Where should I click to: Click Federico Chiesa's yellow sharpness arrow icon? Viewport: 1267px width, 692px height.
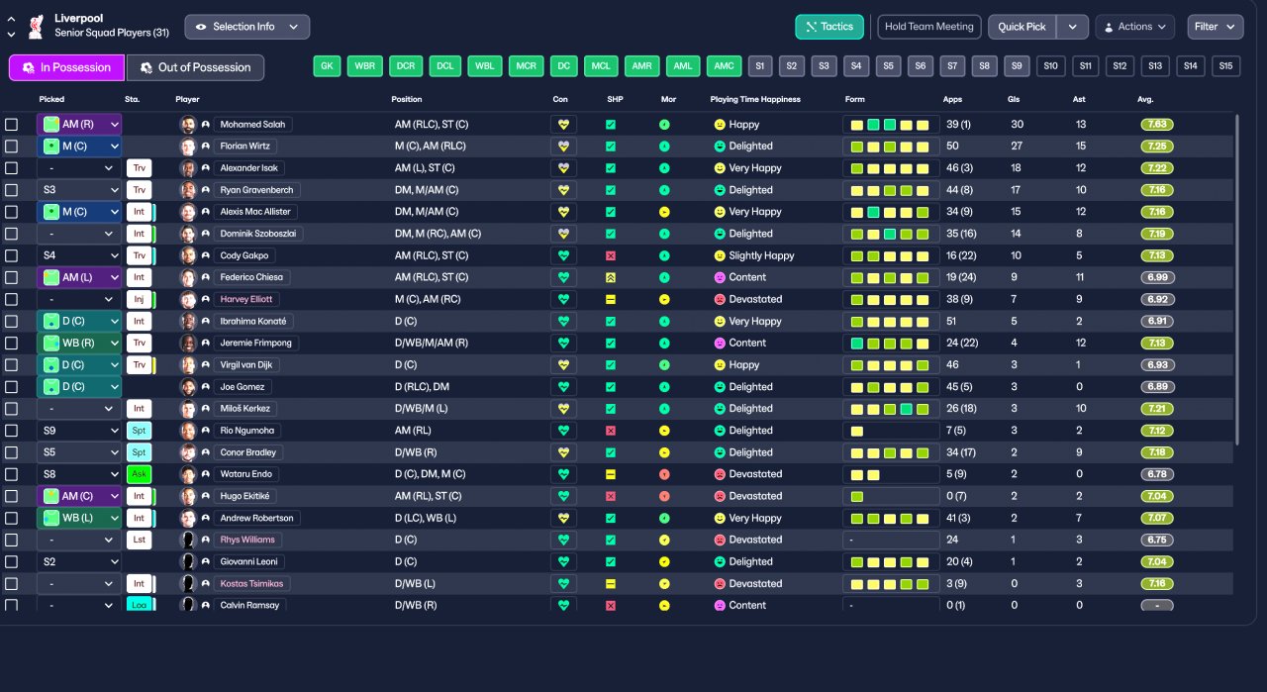611,277
